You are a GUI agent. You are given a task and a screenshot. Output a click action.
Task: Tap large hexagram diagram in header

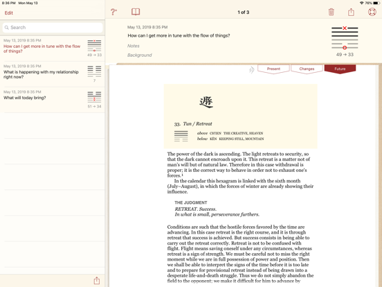[345, 38]
